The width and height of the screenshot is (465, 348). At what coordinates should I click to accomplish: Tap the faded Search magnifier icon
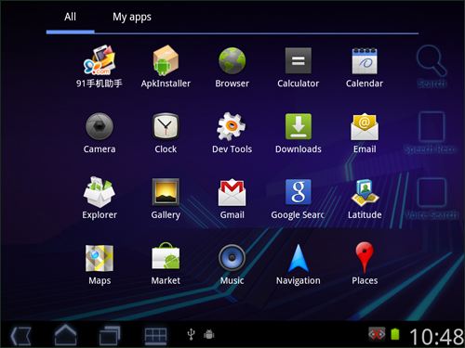(x=432, y=60)
